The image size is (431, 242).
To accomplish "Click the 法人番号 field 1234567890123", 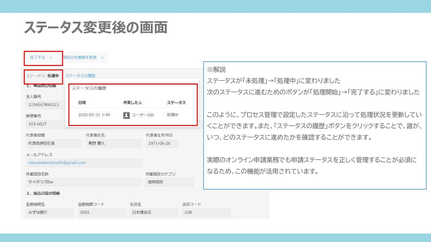I will (45, 105).
